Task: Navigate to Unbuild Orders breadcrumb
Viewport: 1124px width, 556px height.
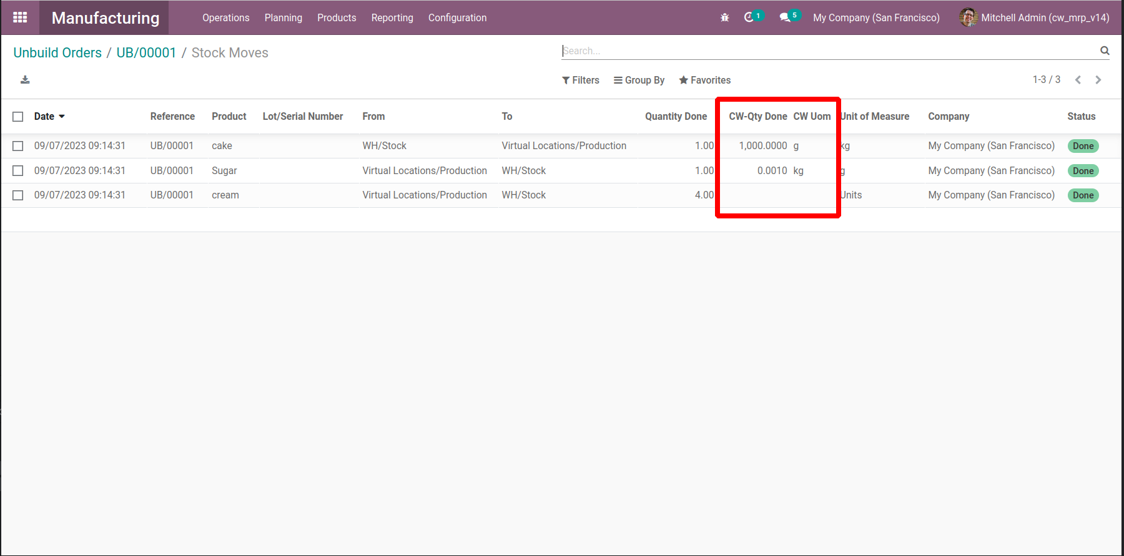Action: point(57,53)
